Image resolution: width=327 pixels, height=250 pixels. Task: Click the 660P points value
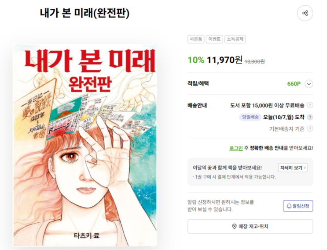click(294, 84)
